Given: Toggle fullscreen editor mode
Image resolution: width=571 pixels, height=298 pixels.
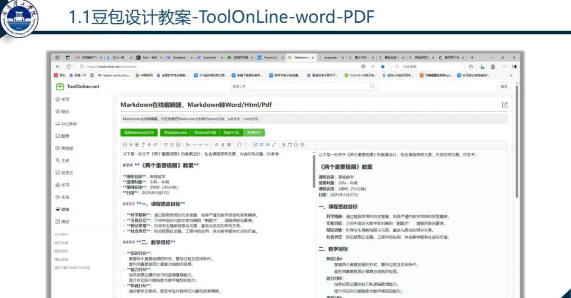Looking at the screenshot, I should (x=274, y=144).
